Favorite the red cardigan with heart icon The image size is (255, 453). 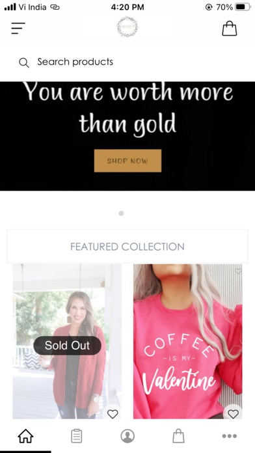click(x=113, y=414)
